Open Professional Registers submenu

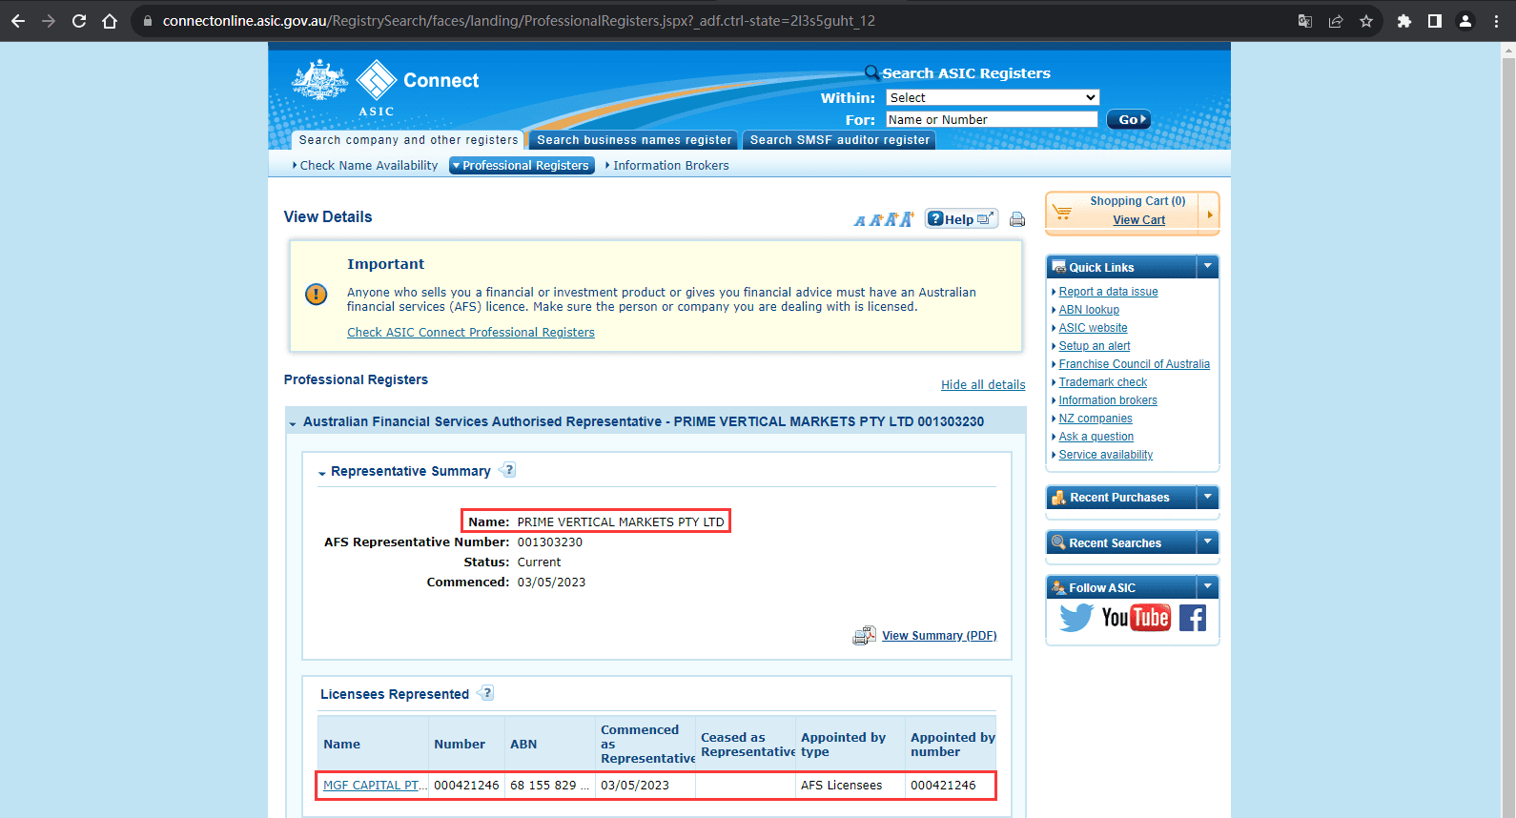(x=522, y=165)
